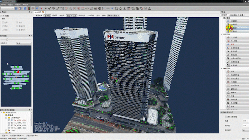This screenshot has width=249, height=140.
Task: Choose the clear UV eraser edit tool
Action: [237, 93]
